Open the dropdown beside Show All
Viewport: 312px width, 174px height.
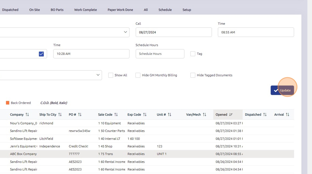98,75
